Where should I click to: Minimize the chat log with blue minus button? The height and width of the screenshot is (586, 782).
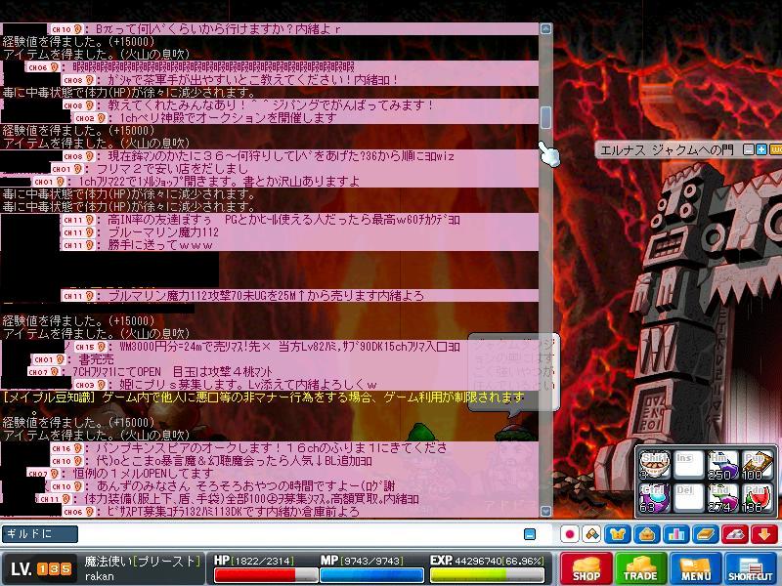[530, 534]
